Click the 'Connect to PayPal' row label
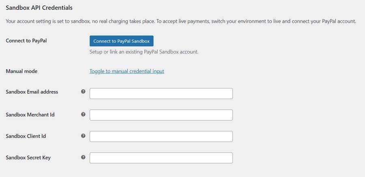 click(26, 41)
